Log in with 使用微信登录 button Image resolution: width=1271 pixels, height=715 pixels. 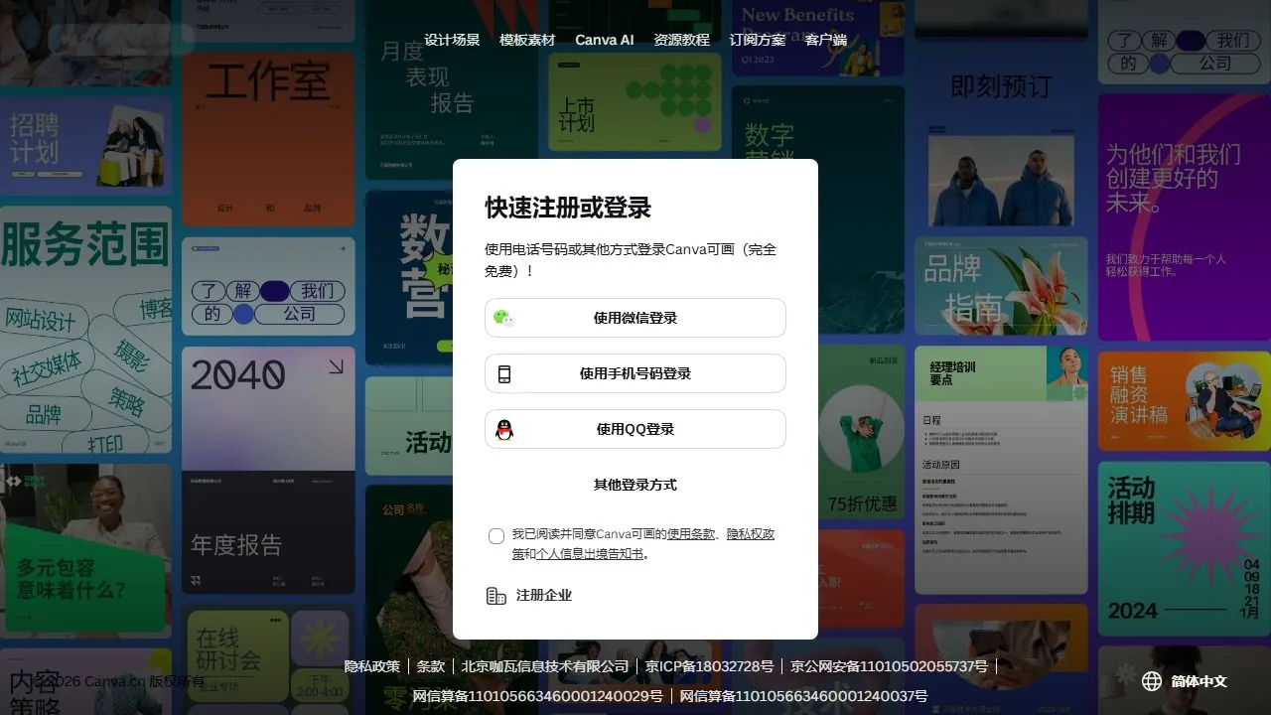click(x=635, y=318)
